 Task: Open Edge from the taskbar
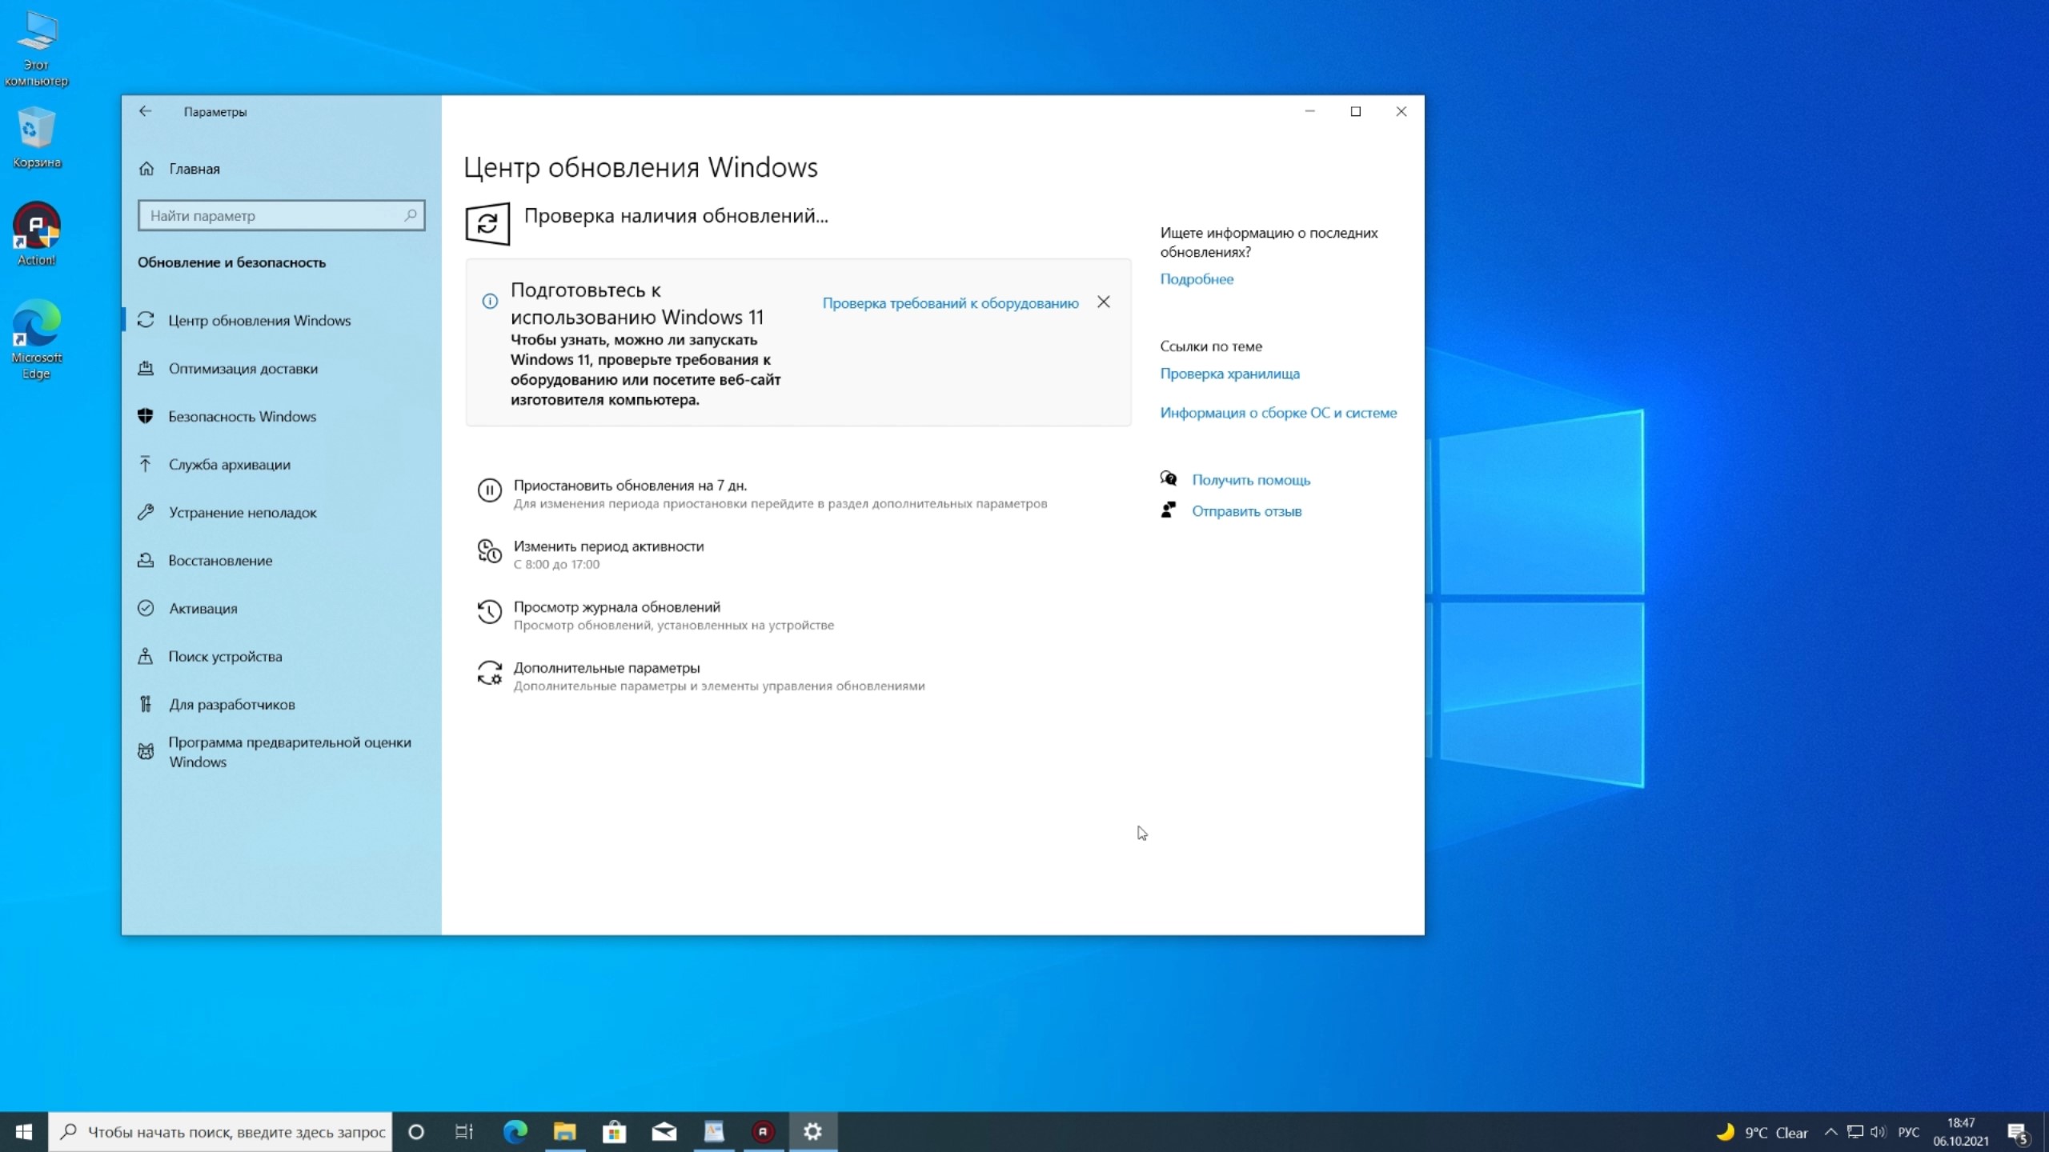click(515, 1132)
